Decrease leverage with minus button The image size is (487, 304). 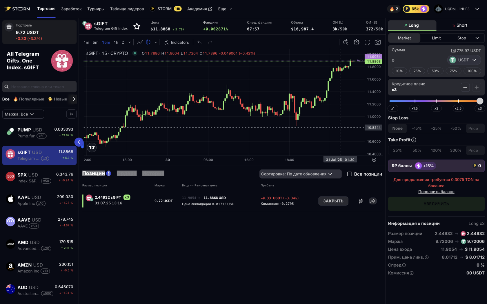pyautogui.click(x=465, y=87)
